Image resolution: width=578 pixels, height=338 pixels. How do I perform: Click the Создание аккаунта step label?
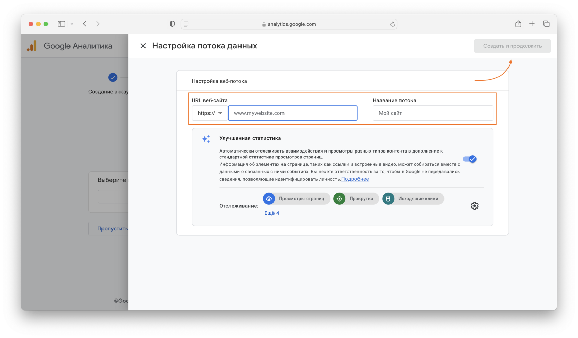click(108, 92)
